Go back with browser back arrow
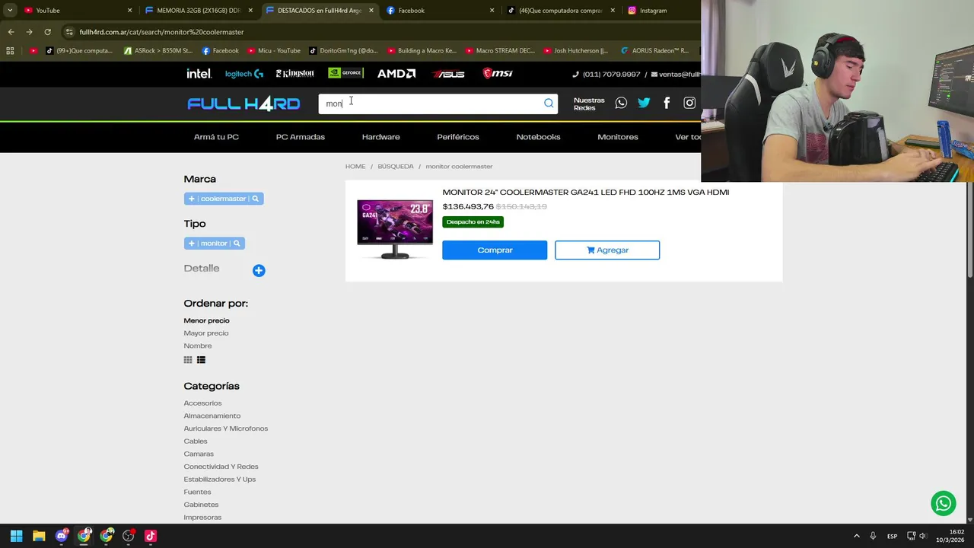The width and height of the screenshot is (974, 548). [x=11, y=32]
